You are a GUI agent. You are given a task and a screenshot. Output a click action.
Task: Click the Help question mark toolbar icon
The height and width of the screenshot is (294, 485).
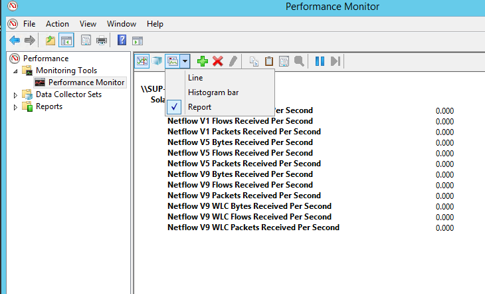tap(122, 41)
